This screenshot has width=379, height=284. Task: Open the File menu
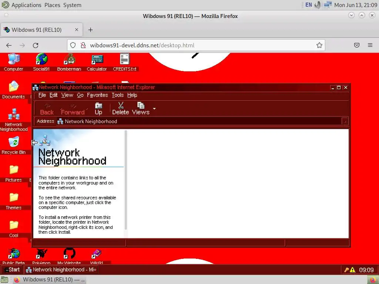tap(42, 95)
